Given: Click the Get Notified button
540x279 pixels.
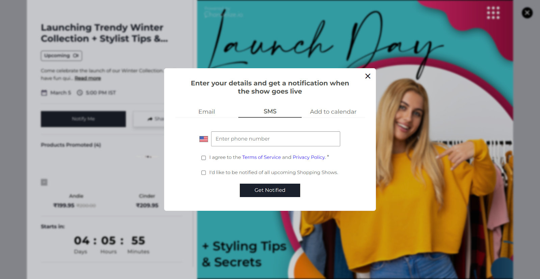Looking at the screenshot, I should pyautogui.click(x=270, y=190).
